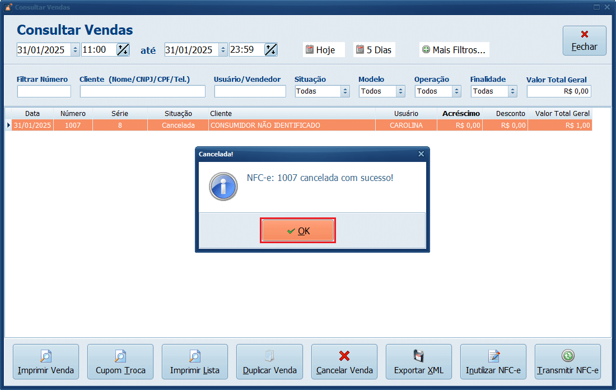Screen dimensions: 616x390
Task: Click the row indicator arrow of sale 1007
Action: [8, 125]
